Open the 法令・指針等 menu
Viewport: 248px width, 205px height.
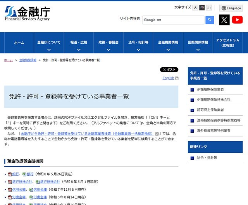click(138, 42)
